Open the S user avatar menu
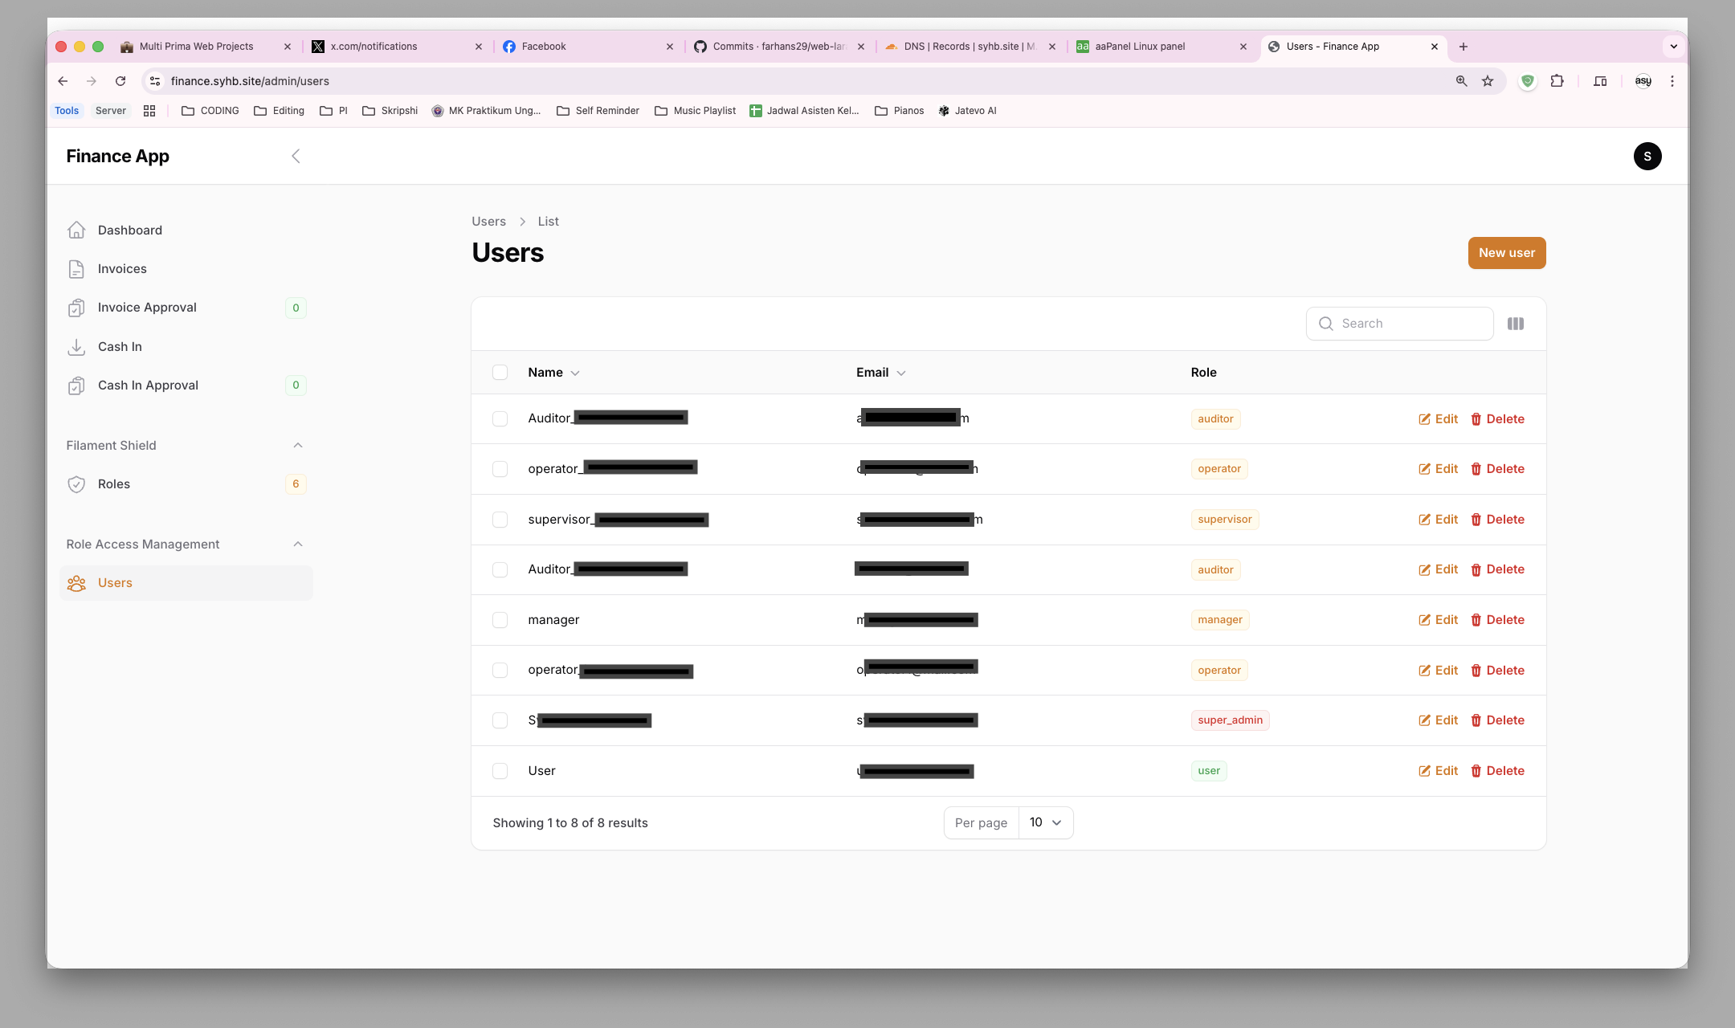Viewport: 1735px width, 1028px height. 1647,157
